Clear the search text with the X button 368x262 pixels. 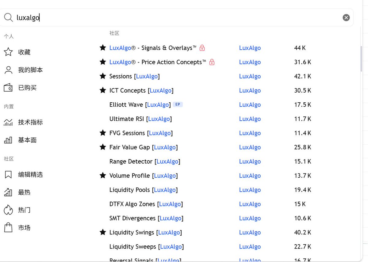pyautogui.click(x=346, y=17)
